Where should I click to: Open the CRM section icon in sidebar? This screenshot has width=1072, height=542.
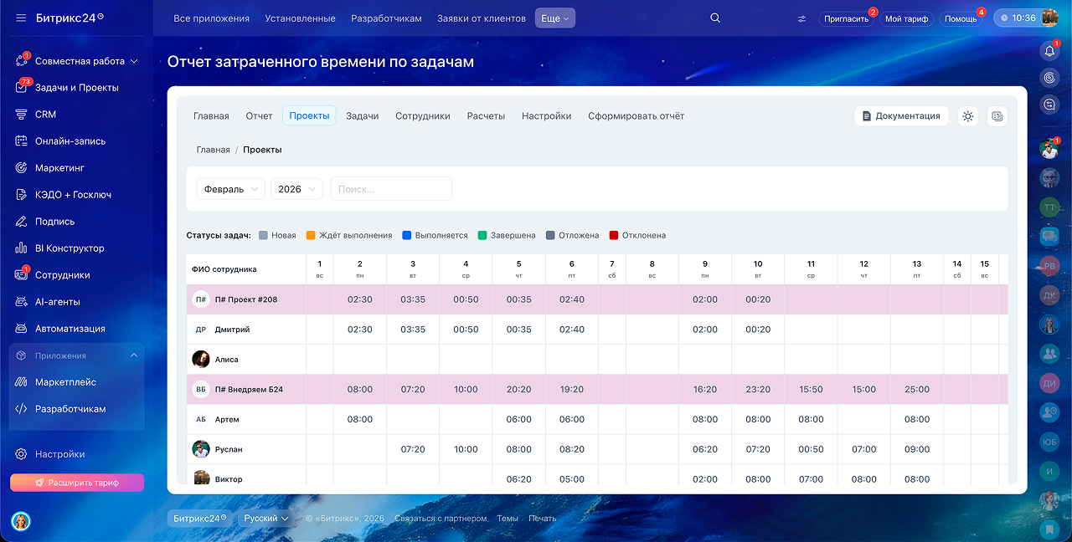[22, 115]
